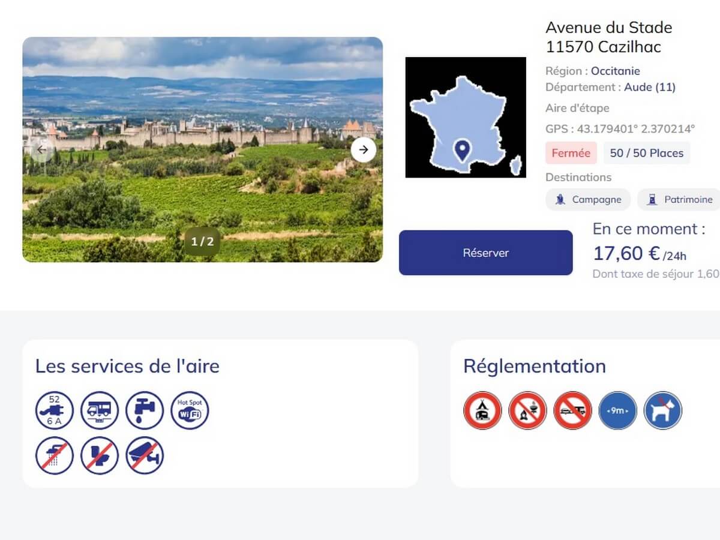Click the crossed-out shower icon

pyautogui.click(x=55, y=455)
